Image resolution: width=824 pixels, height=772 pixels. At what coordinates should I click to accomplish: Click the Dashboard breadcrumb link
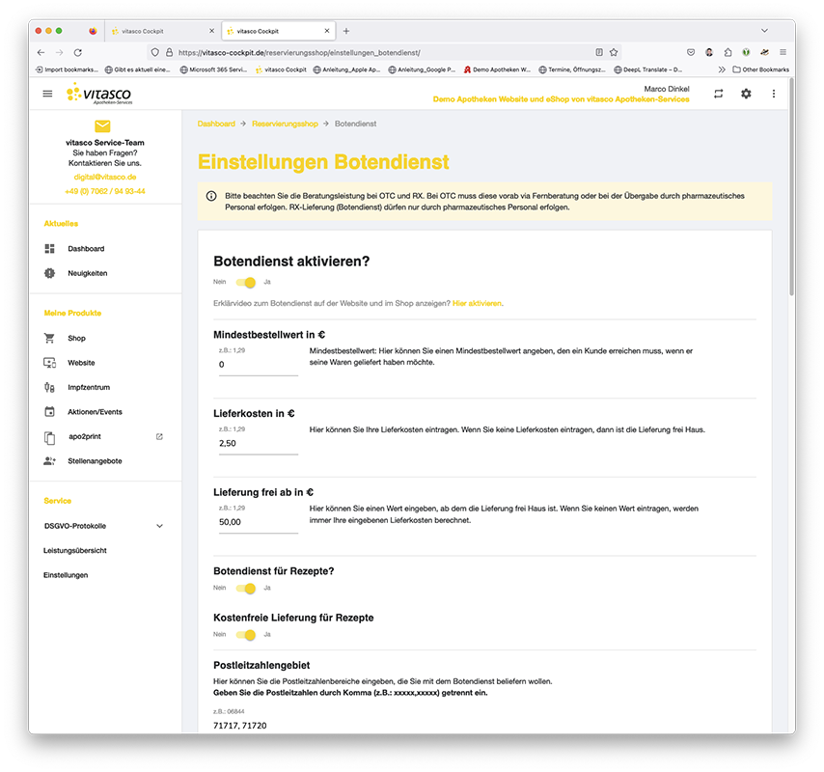coord(216,124)
